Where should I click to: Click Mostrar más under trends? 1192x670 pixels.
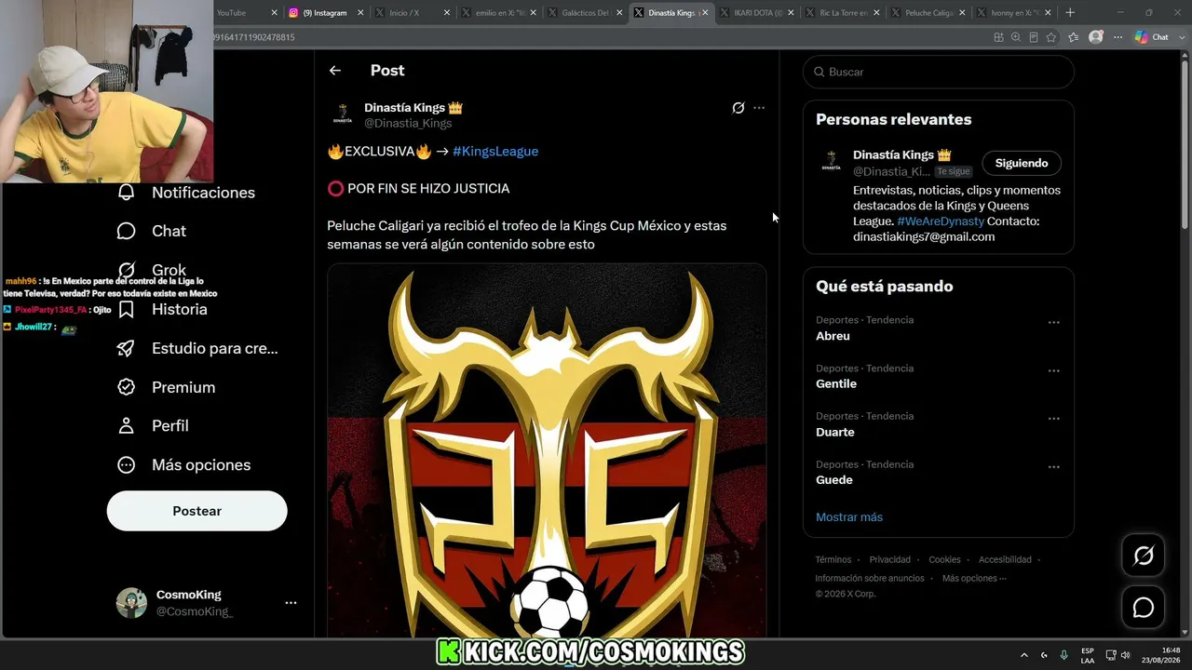(x=849, y=517)
